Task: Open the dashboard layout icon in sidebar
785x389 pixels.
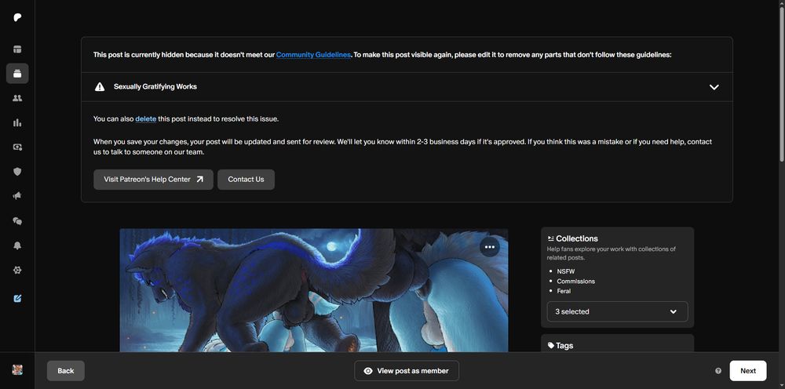Action: coord(17,49)
